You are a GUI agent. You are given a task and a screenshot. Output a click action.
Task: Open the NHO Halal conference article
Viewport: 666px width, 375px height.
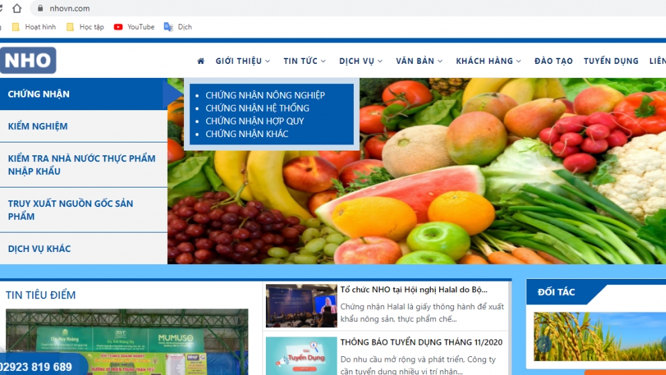414,290
